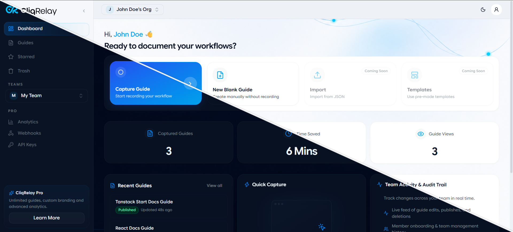Collapse the sidebar with the chevron
Image resolution: width=513 pixels, height=232 pixels.
pos(84,11)
